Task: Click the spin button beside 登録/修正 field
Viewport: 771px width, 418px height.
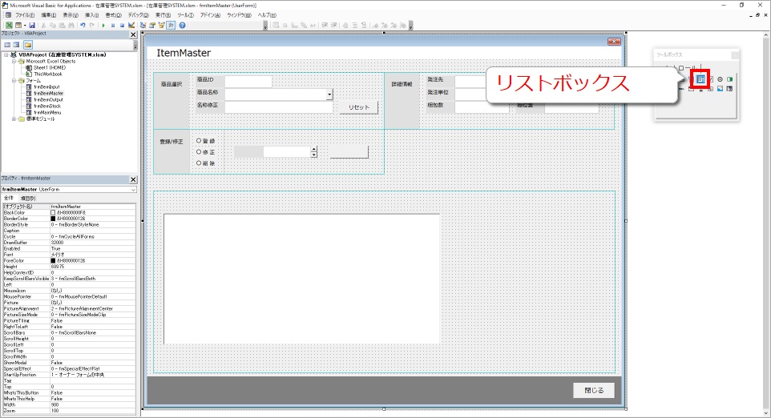Action: pos(313,152)
